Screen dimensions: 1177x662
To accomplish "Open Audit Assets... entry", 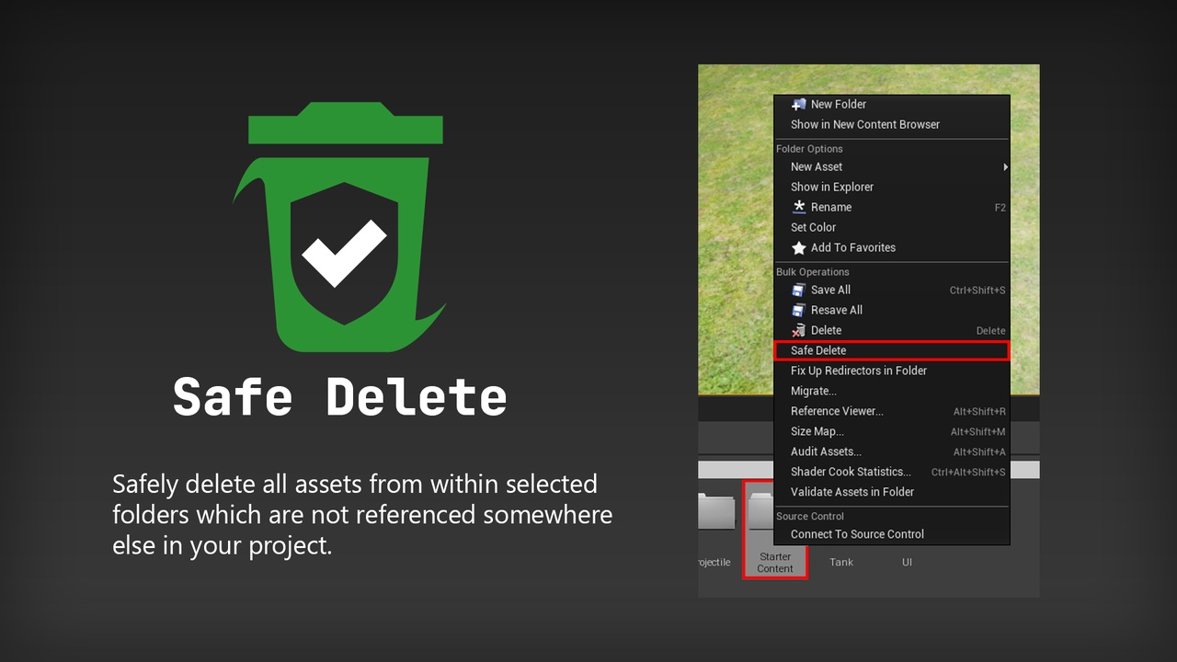I will point(892,451).
